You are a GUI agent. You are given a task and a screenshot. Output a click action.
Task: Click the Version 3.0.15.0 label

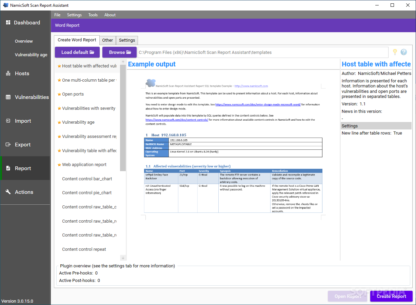(x=17, y=301)
